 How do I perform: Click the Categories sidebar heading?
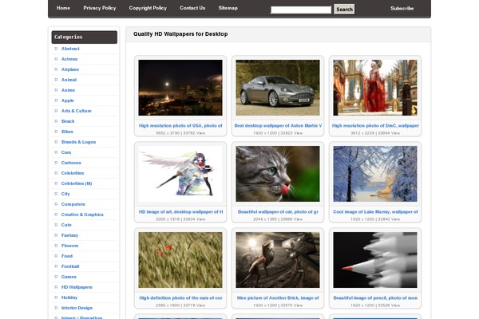pyautogui.click(x=85, y=37)
